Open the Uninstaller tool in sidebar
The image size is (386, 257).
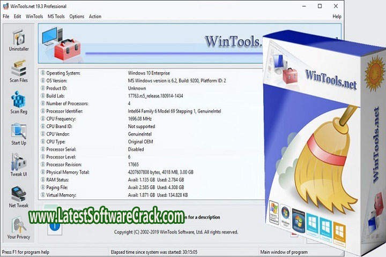click(18, 41)
